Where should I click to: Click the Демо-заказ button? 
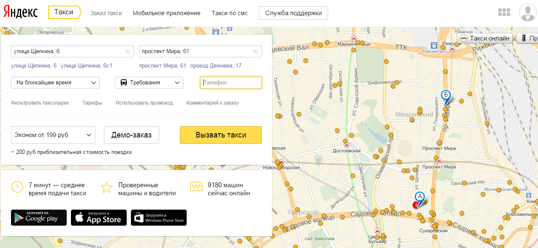(x=131, y=135)
